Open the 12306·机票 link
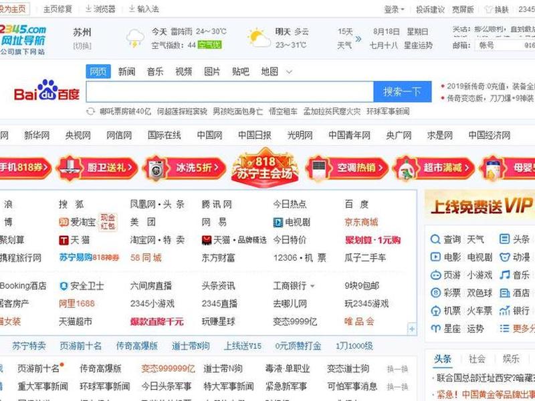Image resolution: width=535 pixels, height=401 pixels. [x=300, y=258]
